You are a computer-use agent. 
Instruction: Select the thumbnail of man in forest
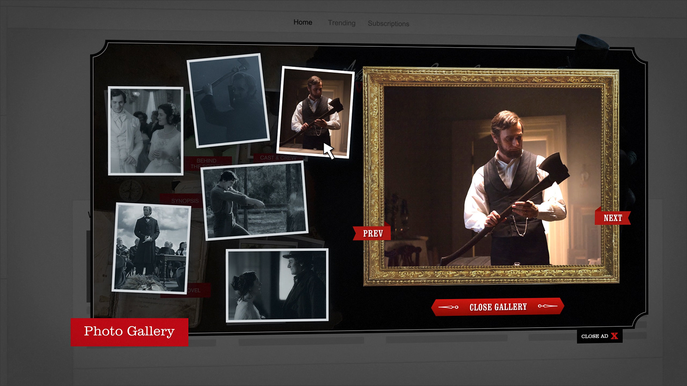pos(254,201)
